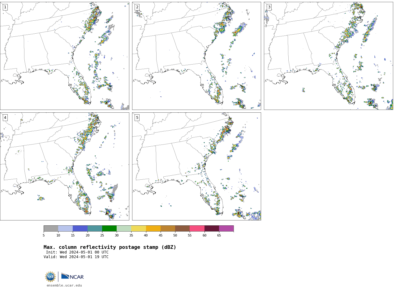396x289 pixels.
Task: Select the blue 15-20 dBZ swatch
Action: pyautogui.click(x=80, y=228)
